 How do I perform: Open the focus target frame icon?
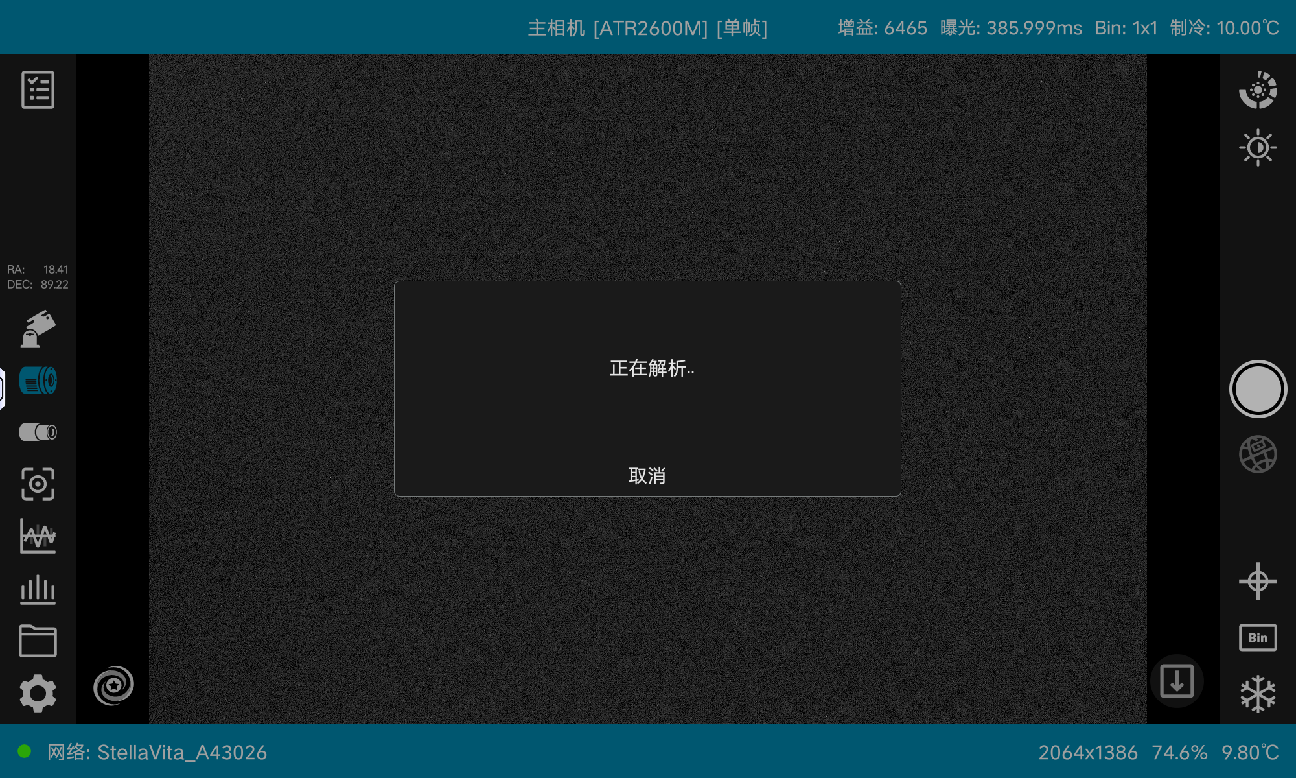point(38,484)
